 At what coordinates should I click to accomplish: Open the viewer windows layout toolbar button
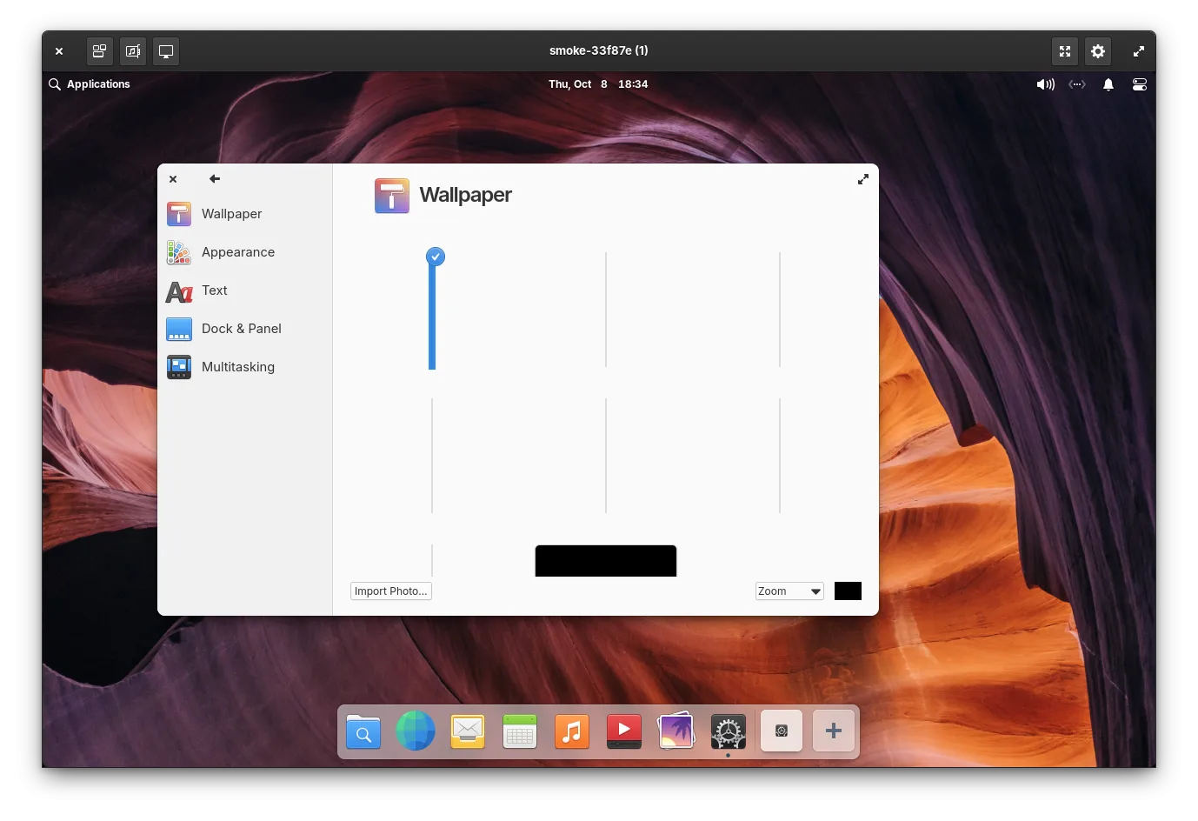[100, 51]
